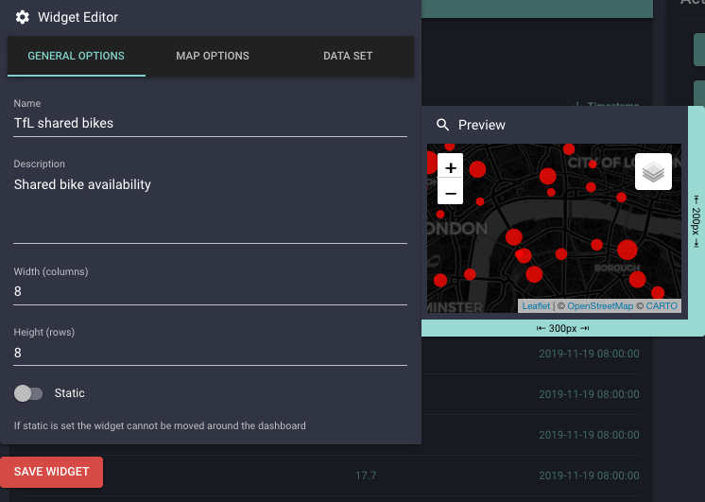Edit the Name field 'TfL shared bikes'
The width and height of the screenshot is (705, 502).
[x=210, y=123]
